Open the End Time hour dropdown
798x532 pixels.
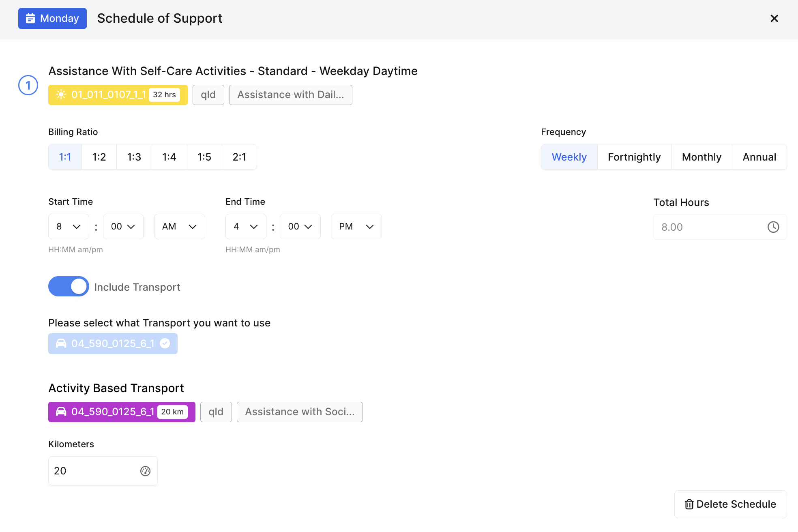(246, 226)
